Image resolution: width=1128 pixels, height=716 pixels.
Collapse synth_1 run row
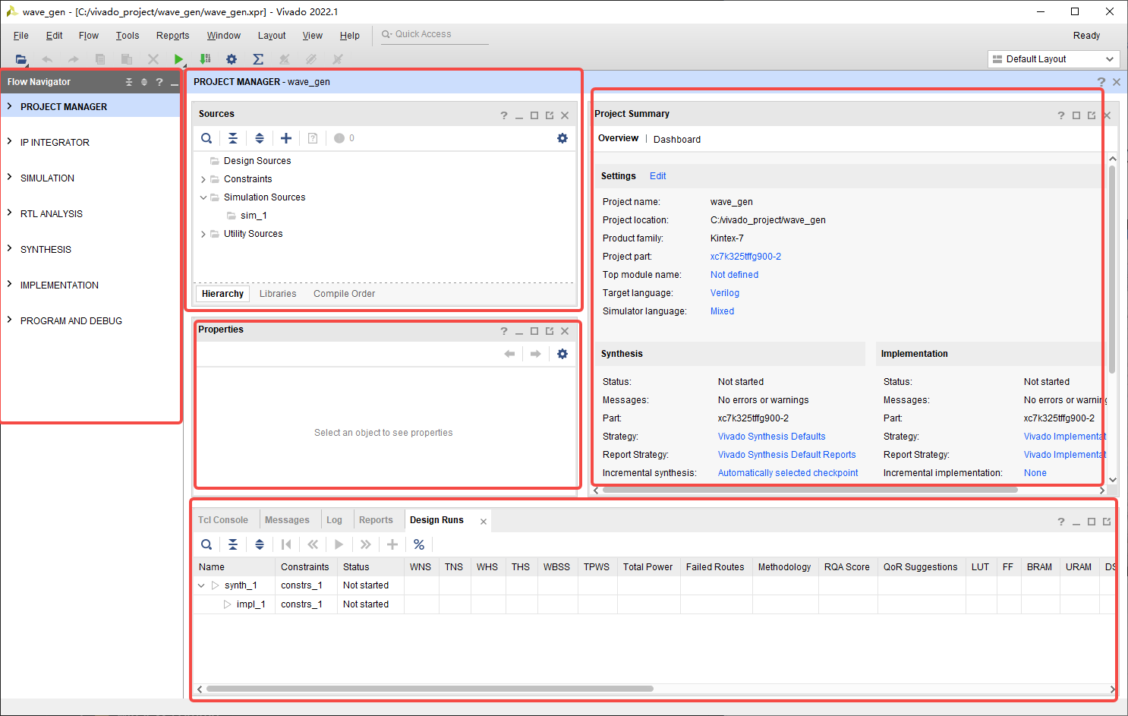[x=201, y=585]
